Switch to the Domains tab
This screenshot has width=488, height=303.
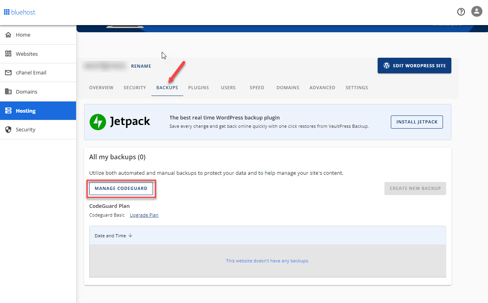point(288,88)
